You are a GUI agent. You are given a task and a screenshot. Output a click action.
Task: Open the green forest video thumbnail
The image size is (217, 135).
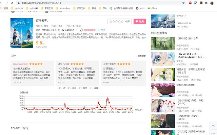pyautogui.click(x=163, y=44)
